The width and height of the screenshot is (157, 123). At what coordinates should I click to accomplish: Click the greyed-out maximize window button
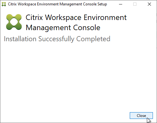click(x=135, y=4)
